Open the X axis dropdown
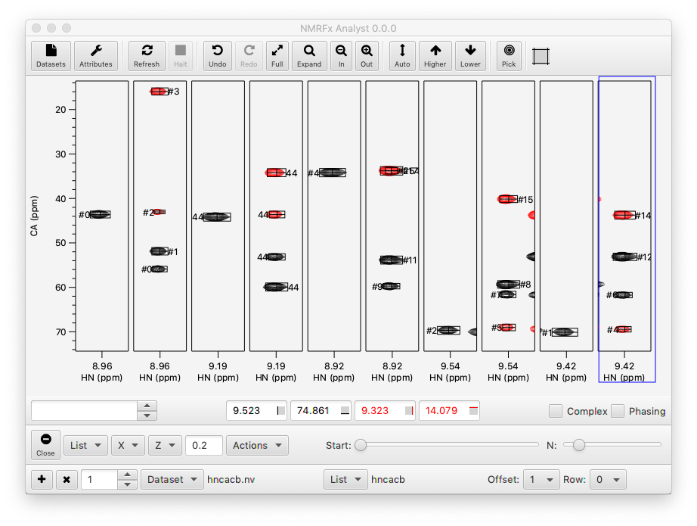Viewport: 697px width, 526px height. [x=128, y=446]
